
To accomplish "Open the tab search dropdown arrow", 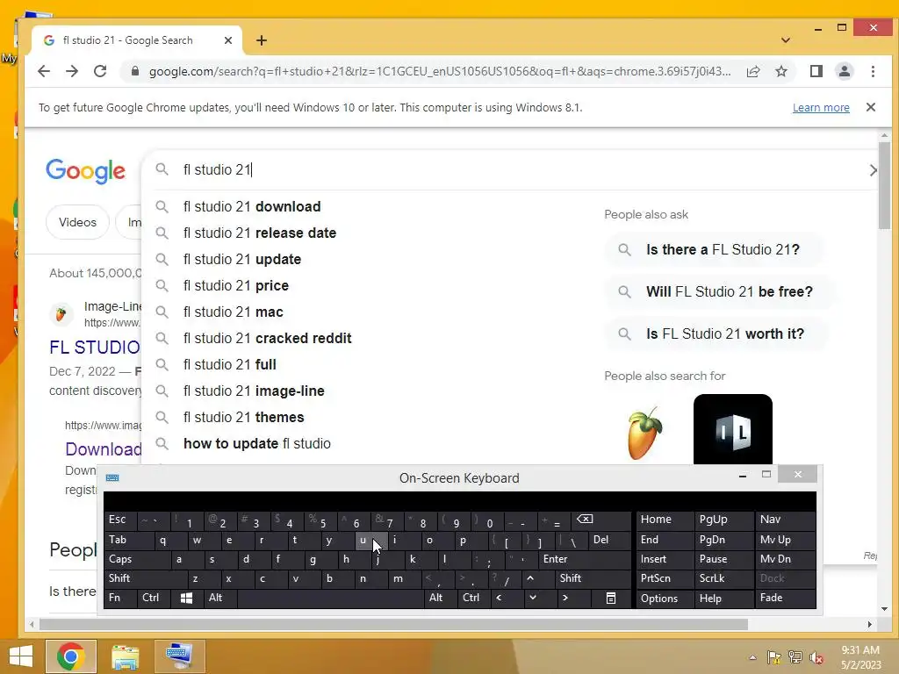I will coord(786,40).
